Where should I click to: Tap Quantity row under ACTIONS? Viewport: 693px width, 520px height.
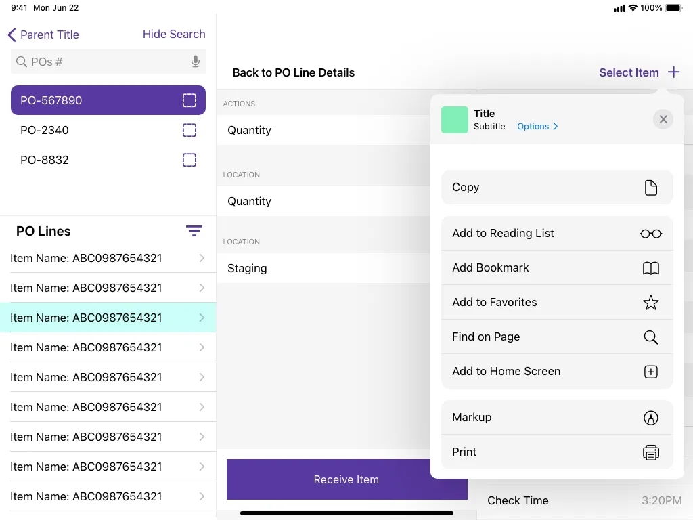(x=323, y=130)
